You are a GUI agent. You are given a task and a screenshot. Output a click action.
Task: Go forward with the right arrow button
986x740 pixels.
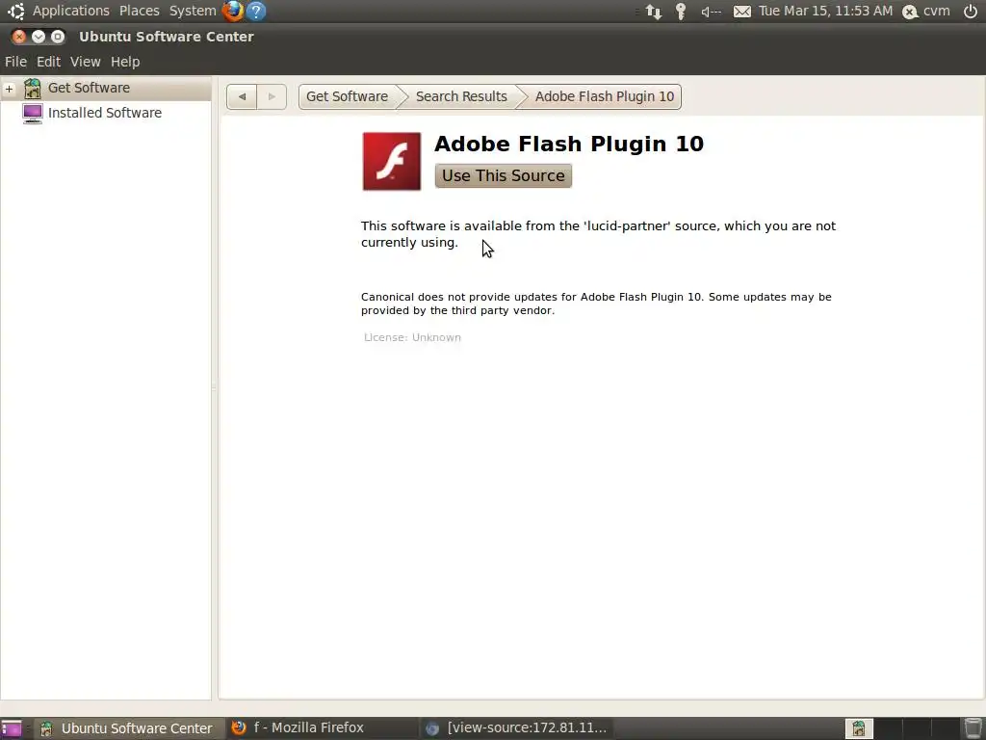[272, 97]
